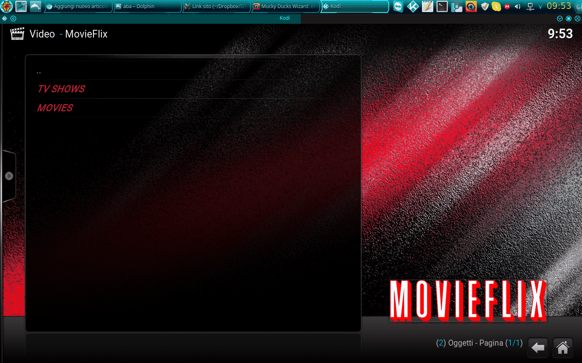
Task: Switch to Kodi taskbar entry
Action: click(x=355, y=6)
